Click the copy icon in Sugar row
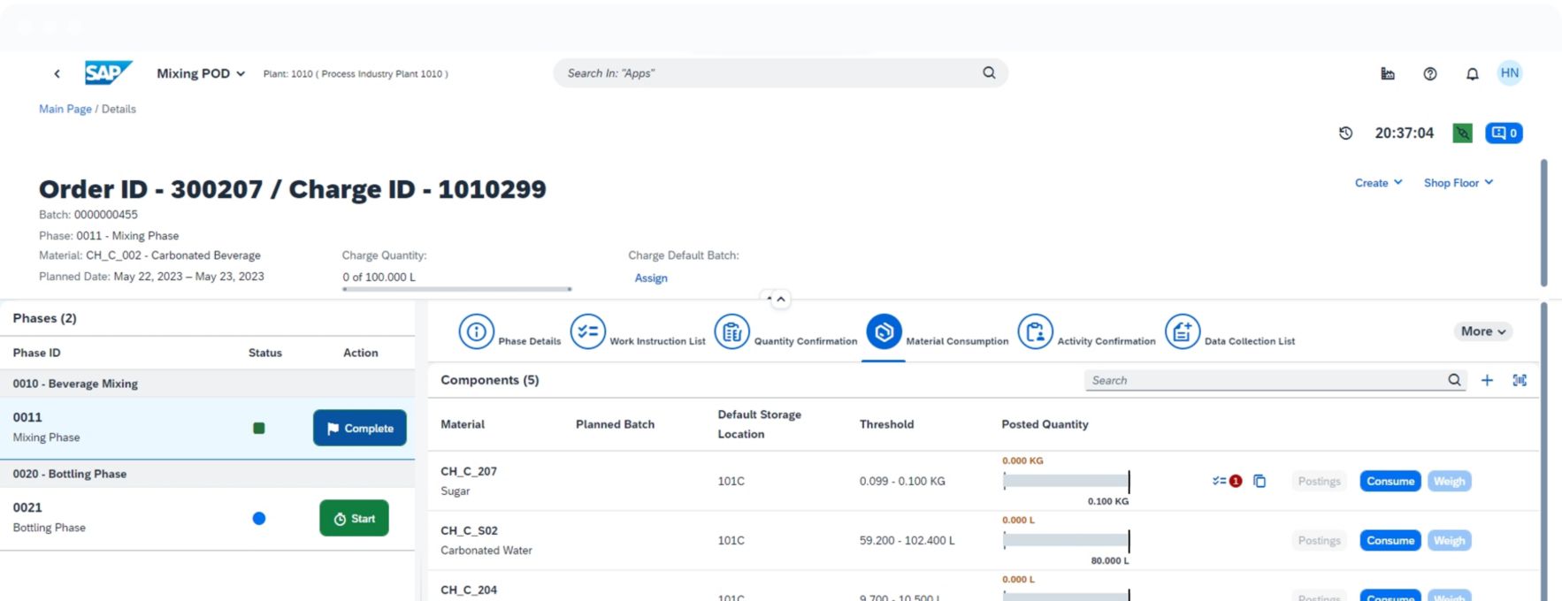 tap(1260, 482)
